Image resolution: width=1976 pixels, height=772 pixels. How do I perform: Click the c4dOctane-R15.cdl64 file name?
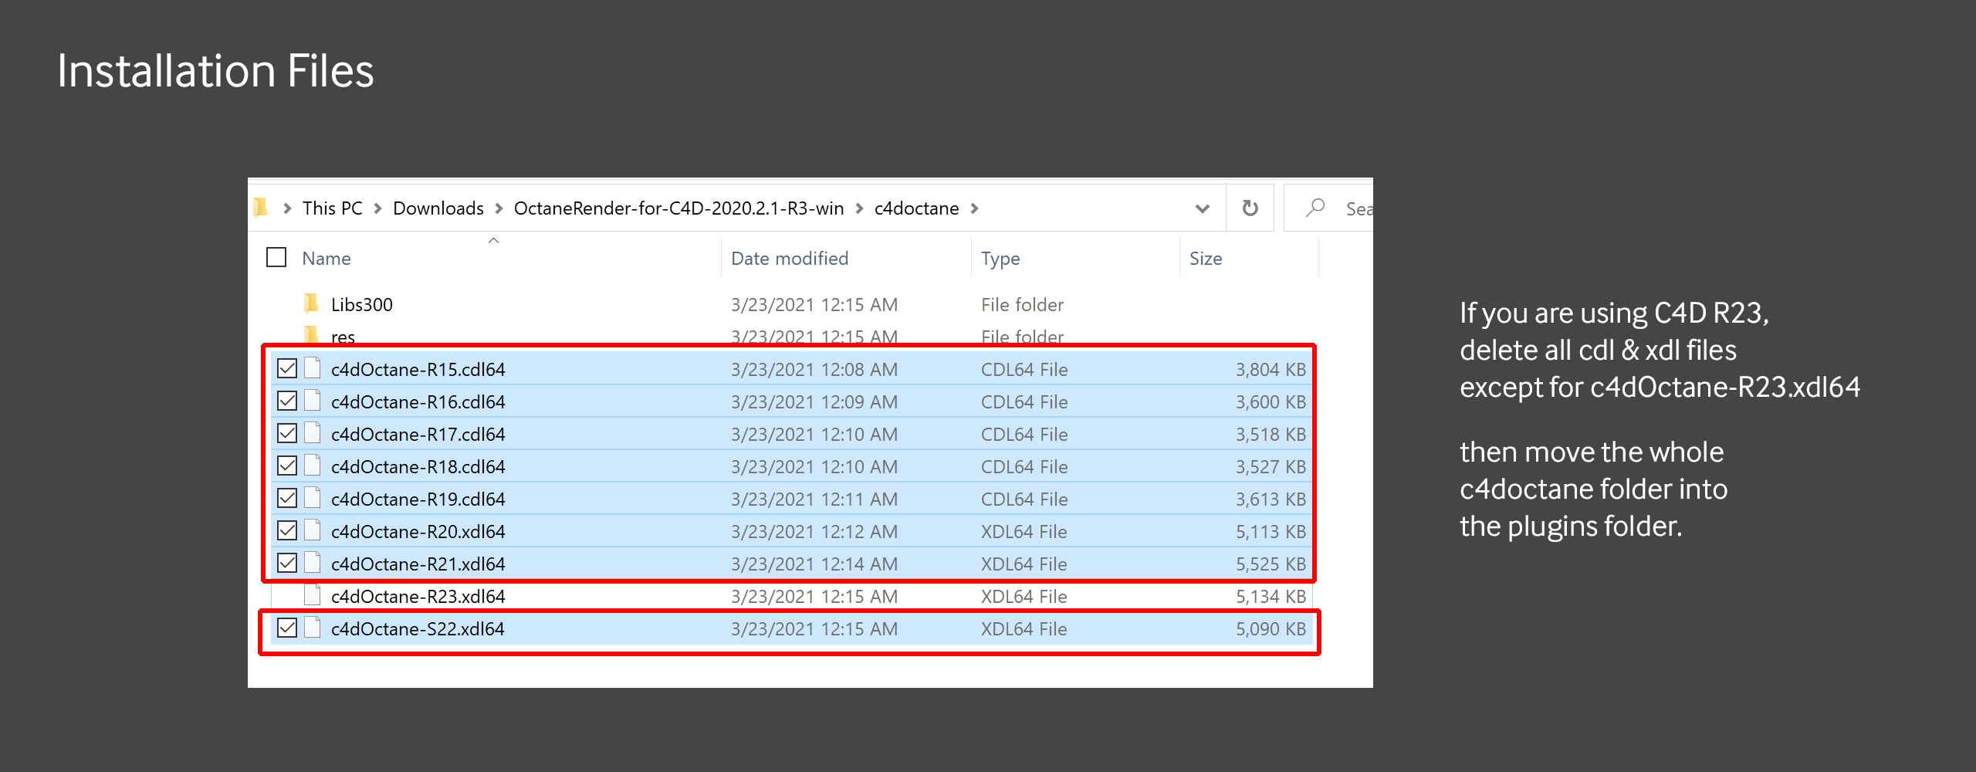click(418, 370)
